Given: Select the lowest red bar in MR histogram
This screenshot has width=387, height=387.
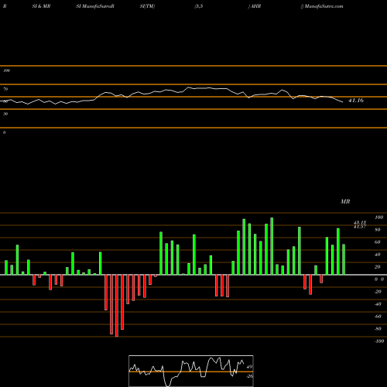Looking at the screenshot, I should pos(117,306).
